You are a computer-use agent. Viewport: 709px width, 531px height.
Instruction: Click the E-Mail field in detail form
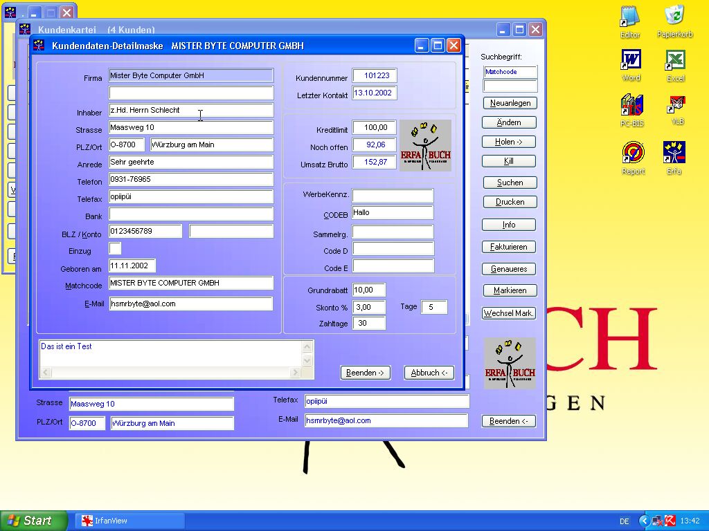[191, 304]
